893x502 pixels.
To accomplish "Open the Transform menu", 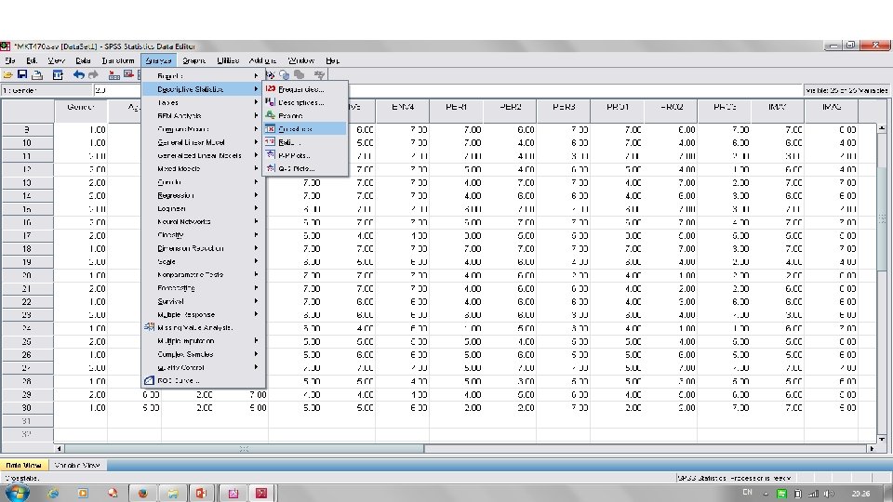I will [x=118, y=60].
